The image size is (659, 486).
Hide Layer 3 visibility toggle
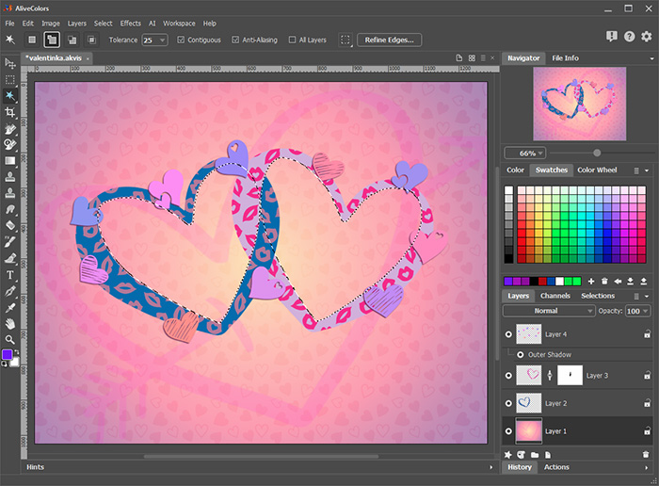point(508,376)
